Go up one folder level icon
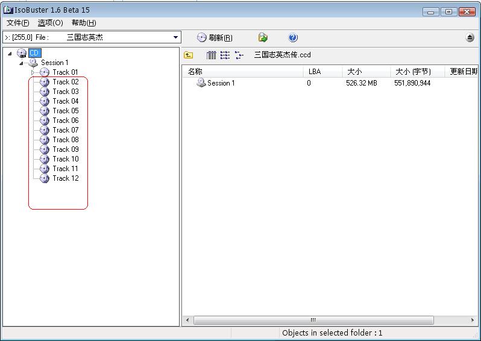 tap(189, 55)
